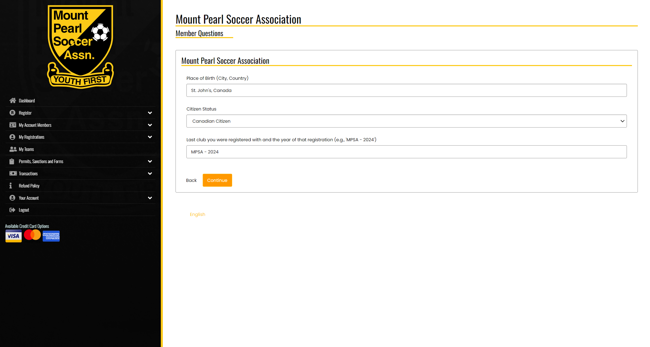Expand the My Account Members chevron

[150, 125]
